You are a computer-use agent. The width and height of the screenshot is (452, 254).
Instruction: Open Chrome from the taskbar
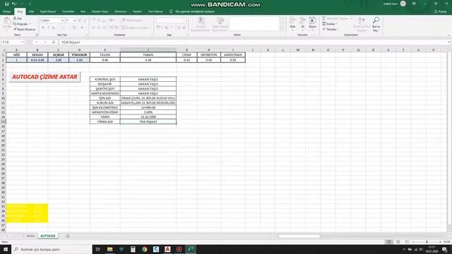point(144,249)
